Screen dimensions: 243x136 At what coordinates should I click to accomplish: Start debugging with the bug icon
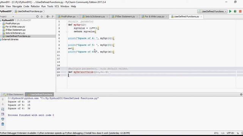(235, 11)
